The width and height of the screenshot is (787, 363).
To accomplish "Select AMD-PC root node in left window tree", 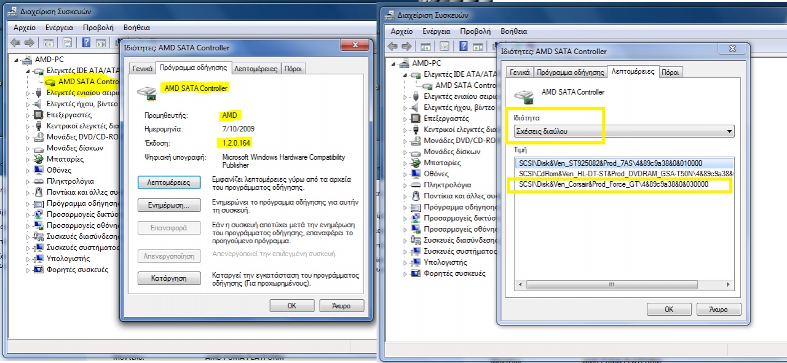I will click(x=49, y=60).
